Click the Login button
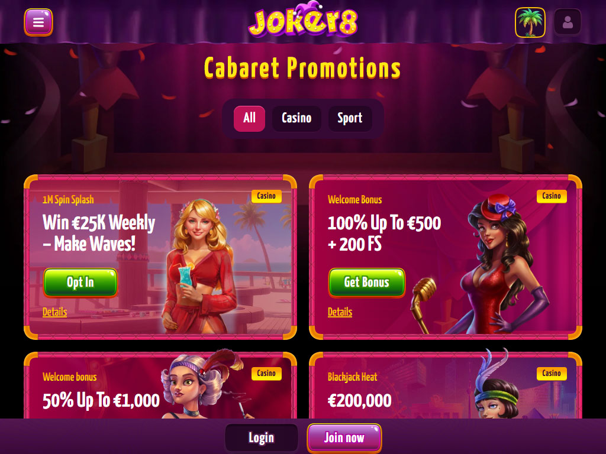 coord(261,438)
